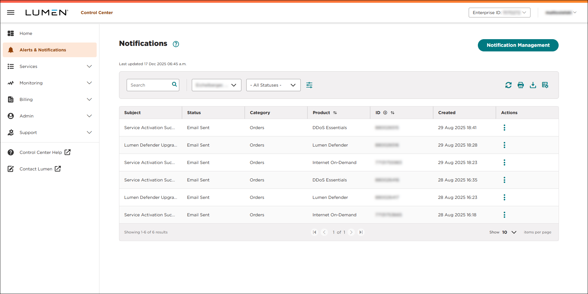This screenshot has height=294, width=588.
Task: Print the notifications table
Action: pyautogui.click(x=521, y=85)
